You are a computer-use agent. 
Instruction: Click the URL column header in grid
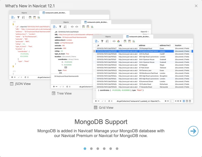[128, 45]
